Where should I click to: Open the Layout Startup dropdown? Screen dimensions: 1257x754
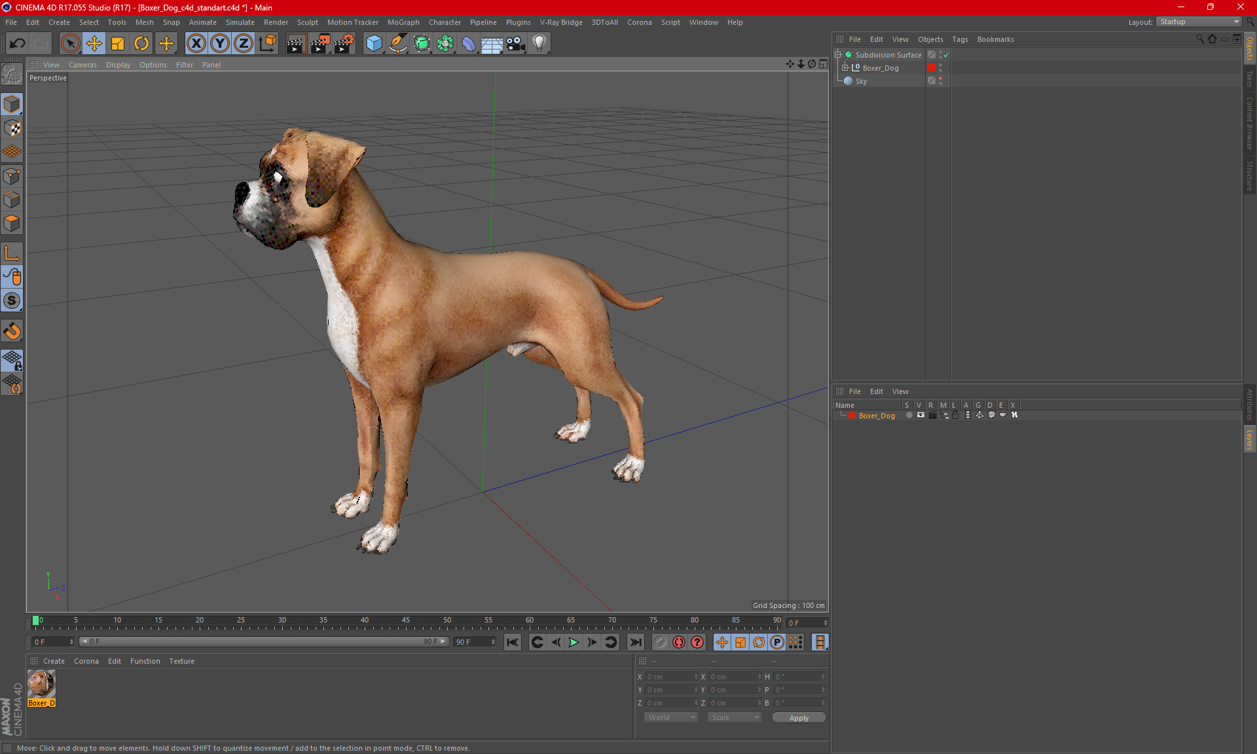click(x=1199, y=22)
